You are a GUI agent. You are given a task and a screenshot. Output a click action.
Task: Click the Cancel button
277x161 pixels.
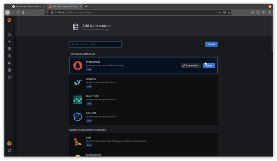click(x=211, y=44)
